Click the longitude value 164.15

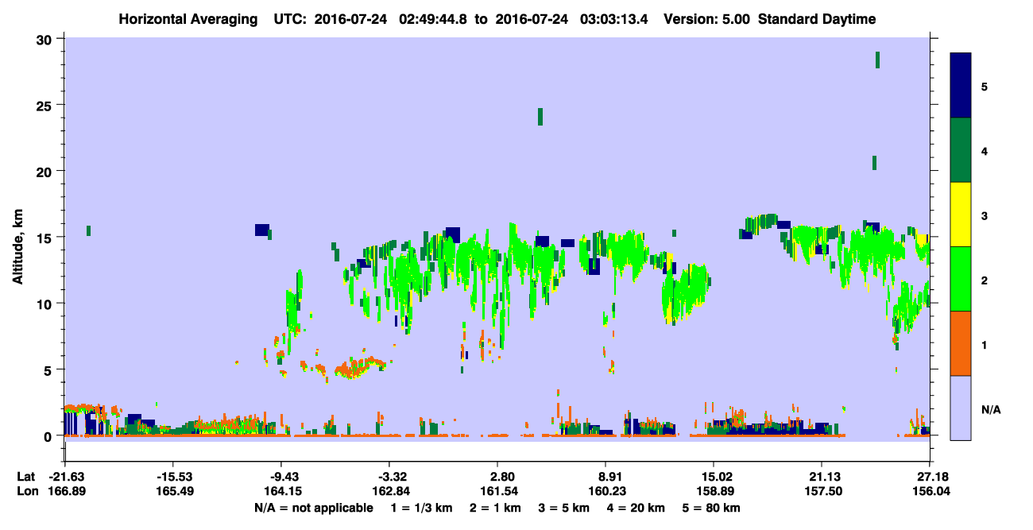[283, 491]
